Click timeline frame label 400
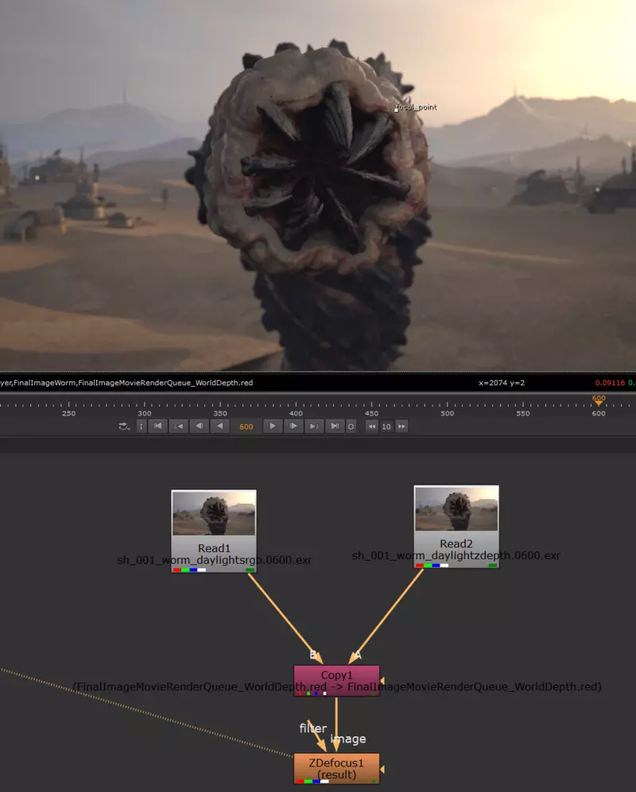The image size is (636, 792). [x=296, y=413]
